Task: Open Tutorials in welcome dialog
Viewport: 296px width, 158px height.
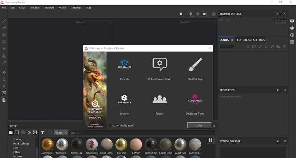Action: pos(124,70)
